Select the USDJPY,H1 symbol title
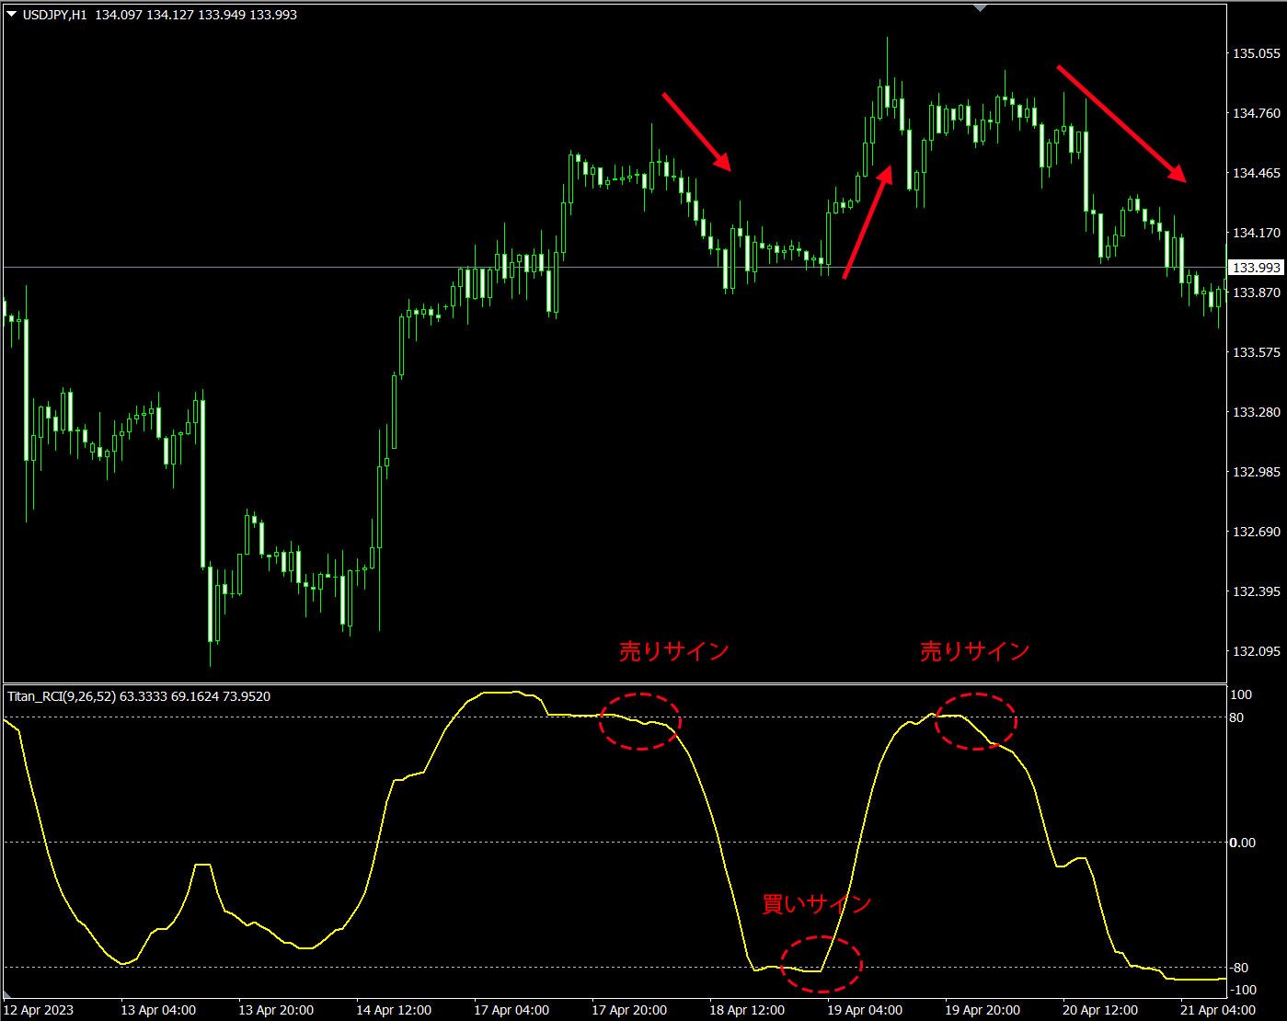1287x1021 pixels. click(54, 15)
